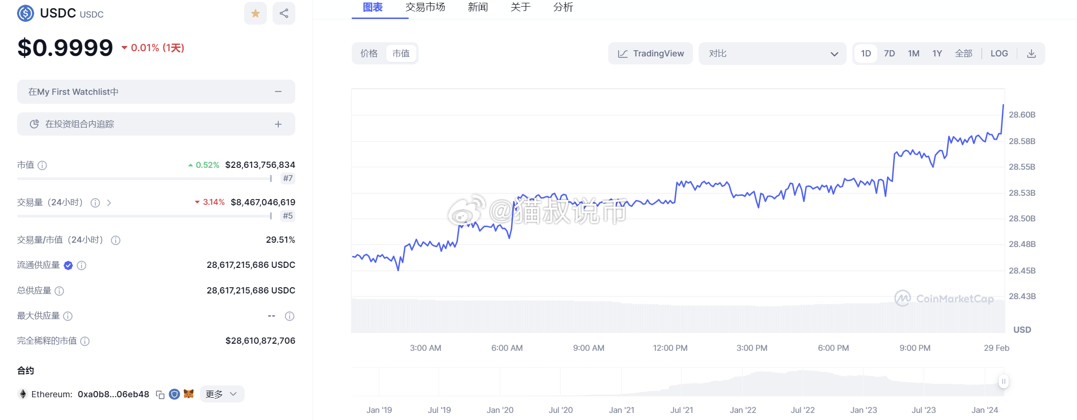This screenshot has width=1077, height=420.
Task: Click info icon beside 最大供应量 label
Action: point(68,316)
